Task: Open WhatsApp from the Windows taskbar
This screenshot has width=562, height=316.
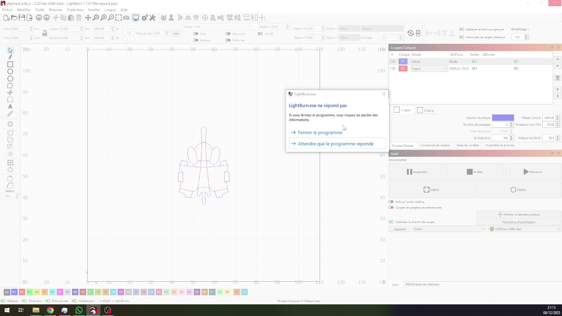Action: pyautogui.click(x=79, y=310)
